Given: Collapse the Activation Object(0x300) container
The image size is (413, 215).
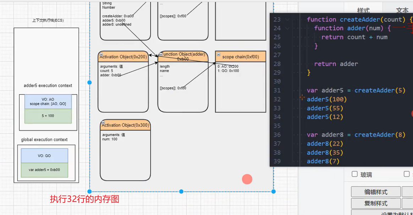Looking at the screenshot, I should point(103,123).
